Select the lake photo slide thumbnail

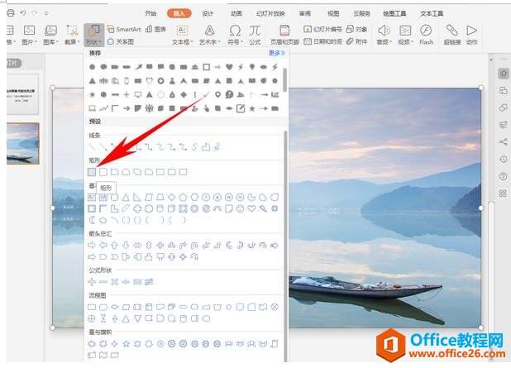tap(22, 143)
